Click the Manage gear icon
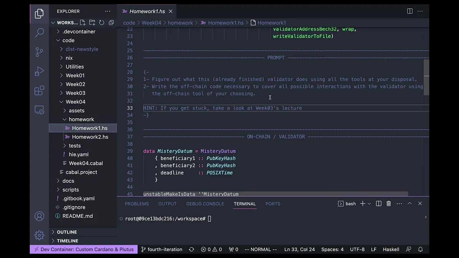 (x=39, y=235)
